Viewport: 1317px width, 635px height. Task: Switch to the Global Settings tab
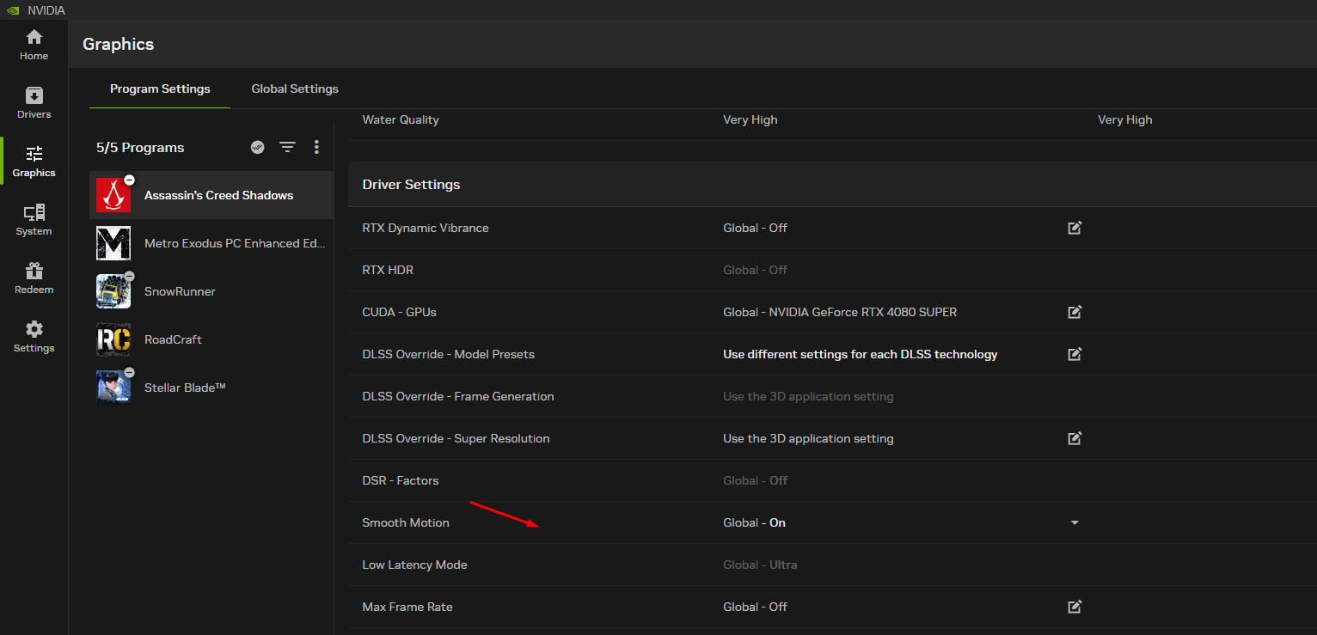pyautogui.click(x=295, y=89)
